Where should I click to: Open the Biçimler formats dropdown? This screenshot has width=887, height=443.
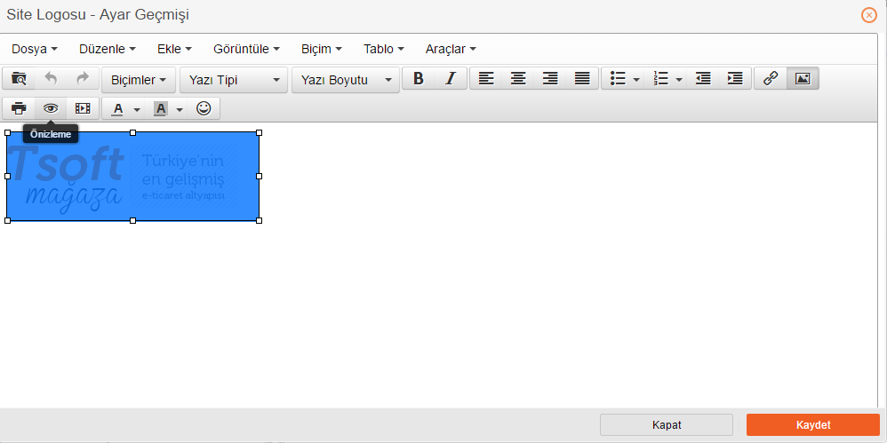pyautogui.click(x=139, y=80)
